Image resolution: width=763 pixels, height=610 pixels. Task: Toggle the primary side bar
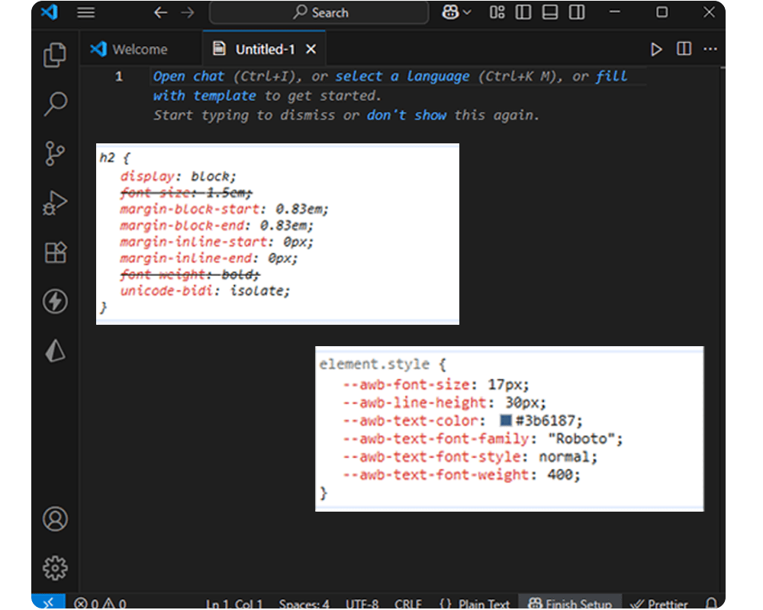[523, 12]
